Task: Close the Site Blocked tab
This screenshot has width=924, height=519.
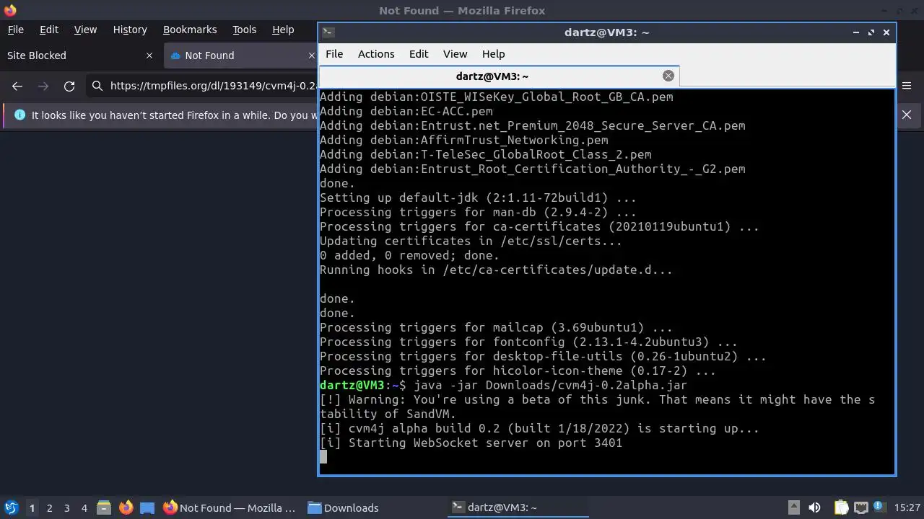Action: pos(149,56)
